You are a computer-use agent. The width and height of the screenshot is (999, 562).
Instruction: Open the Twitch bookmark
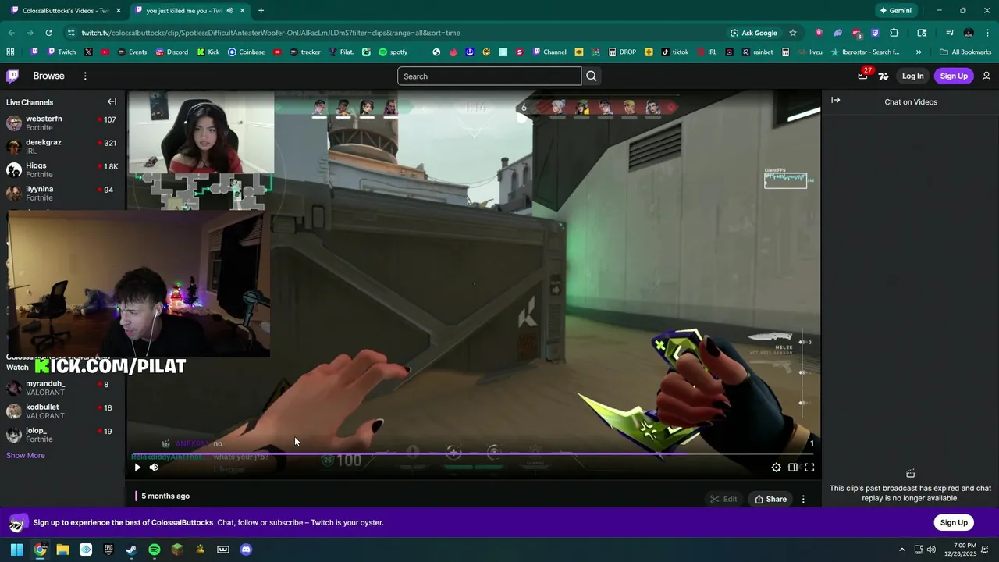click(x=62, y=52)
